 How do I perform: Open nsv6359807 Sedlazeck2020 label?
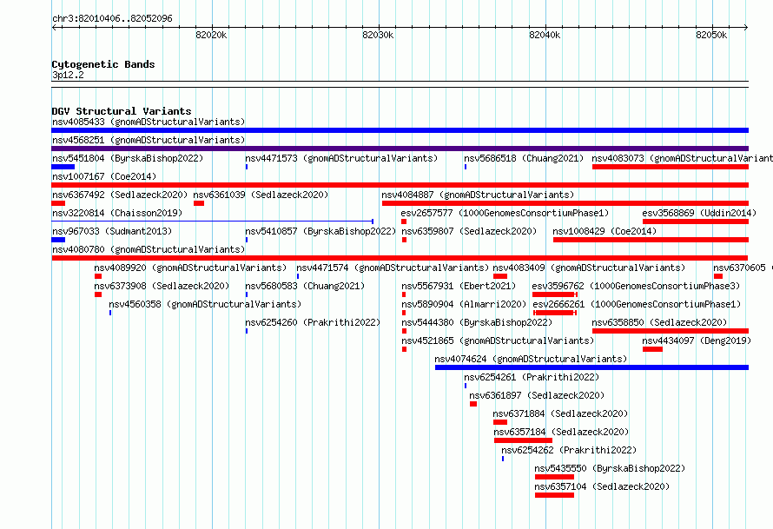(469, 231)
